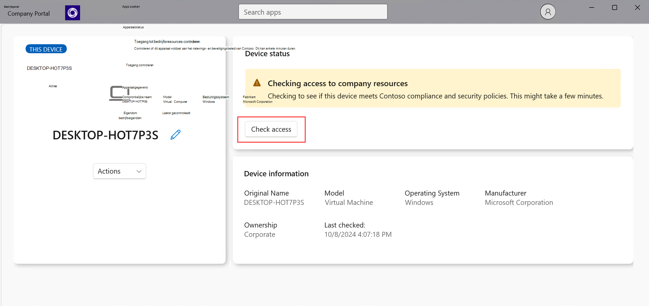Click the Original Name label

tap(267, 193)
